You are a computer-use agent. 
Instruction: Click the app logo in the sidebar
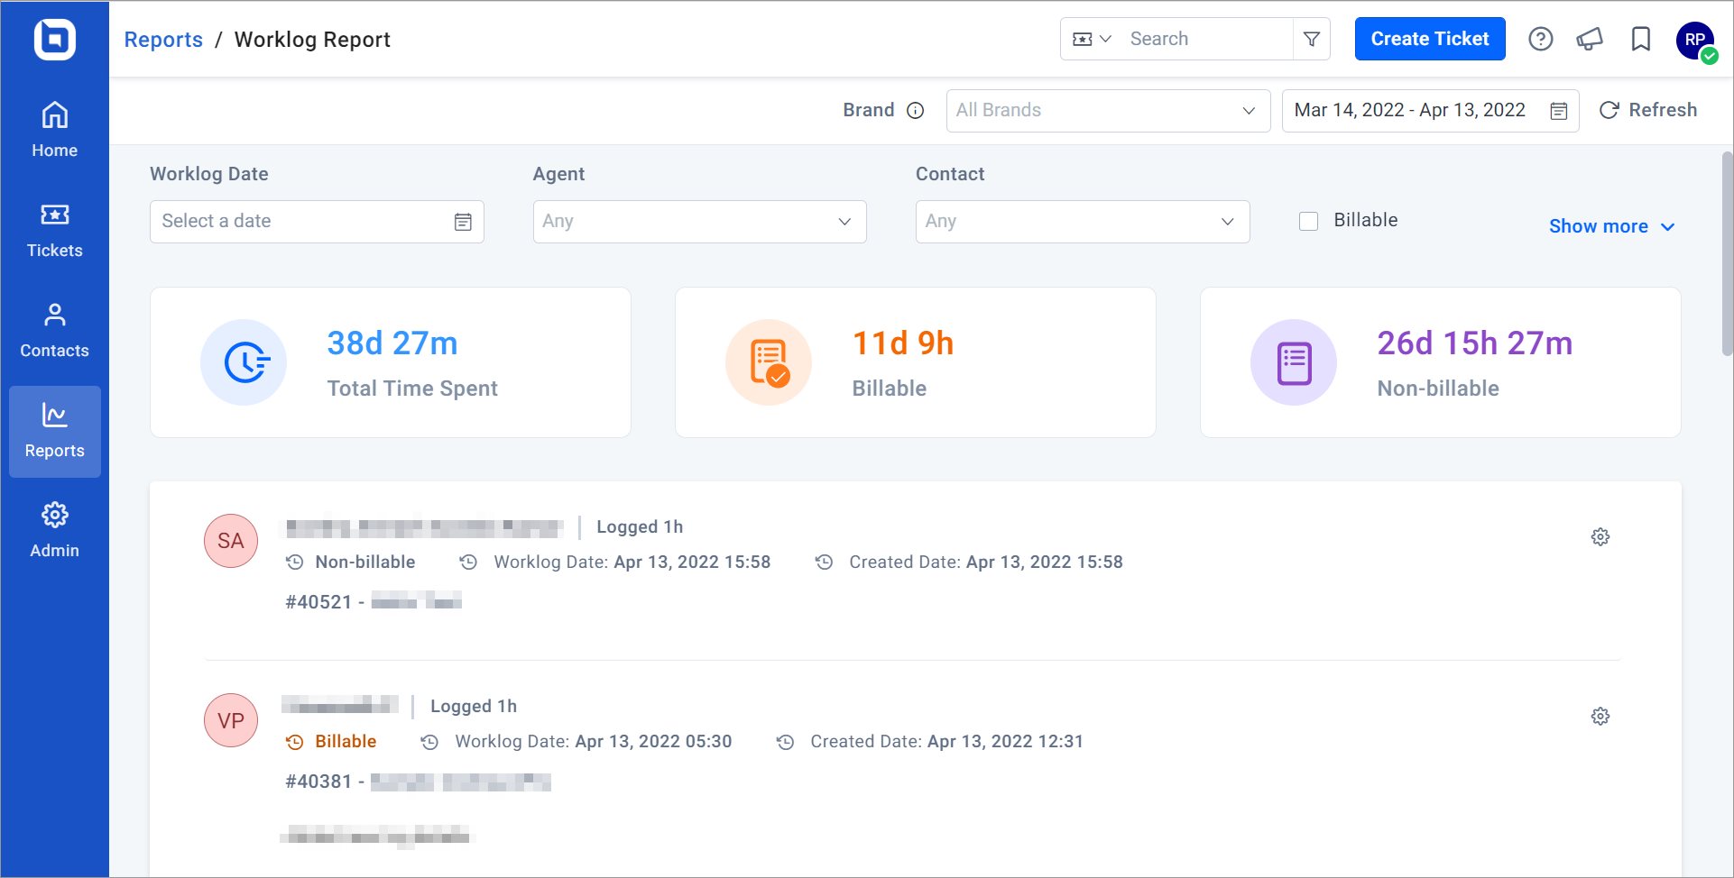click(54, 40)
